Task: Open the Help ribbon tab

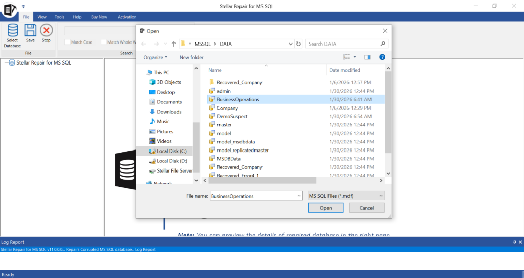Action: [x=77, y=17]
